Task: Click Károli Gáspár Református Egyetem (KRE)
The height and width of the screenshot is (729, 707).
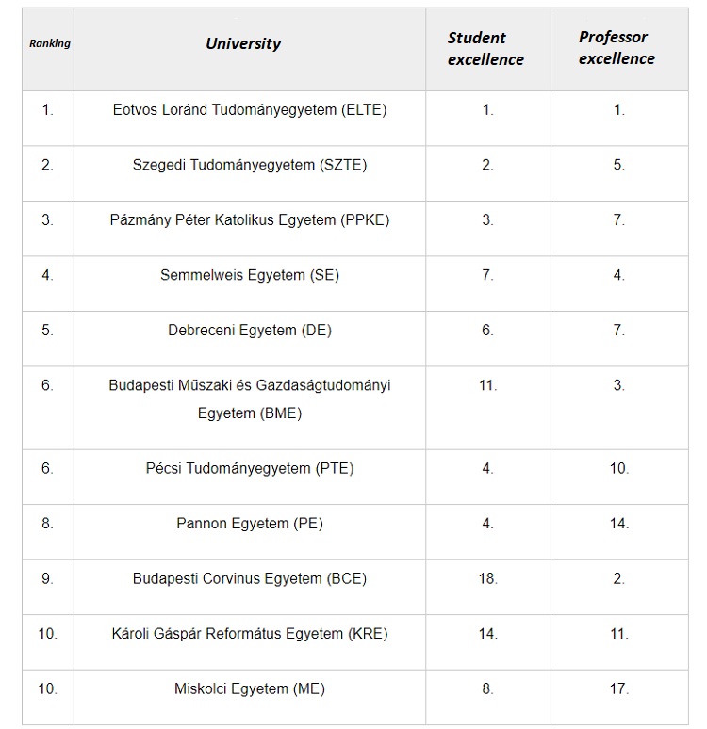Action: click(x=250, y=633)
